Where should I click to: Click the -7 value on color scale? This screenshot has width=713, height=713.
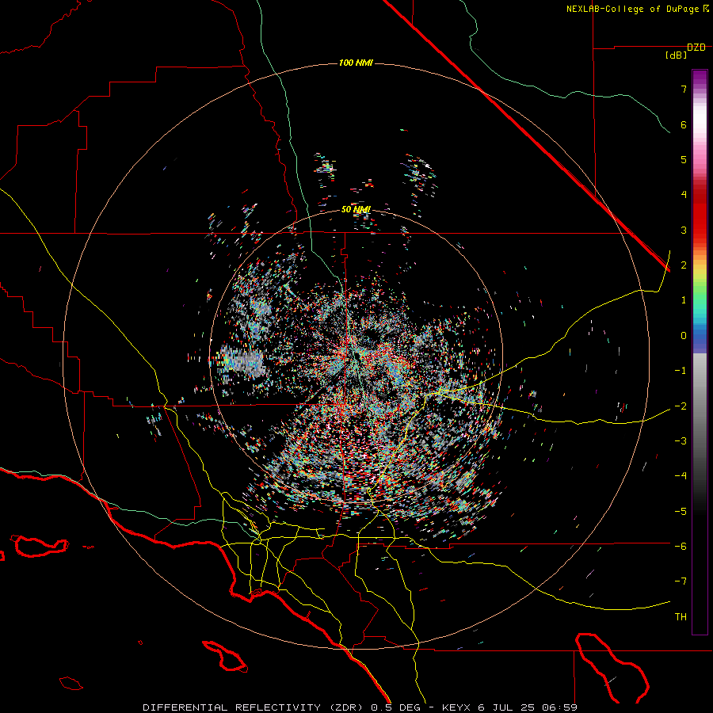(x=681, y=581)
